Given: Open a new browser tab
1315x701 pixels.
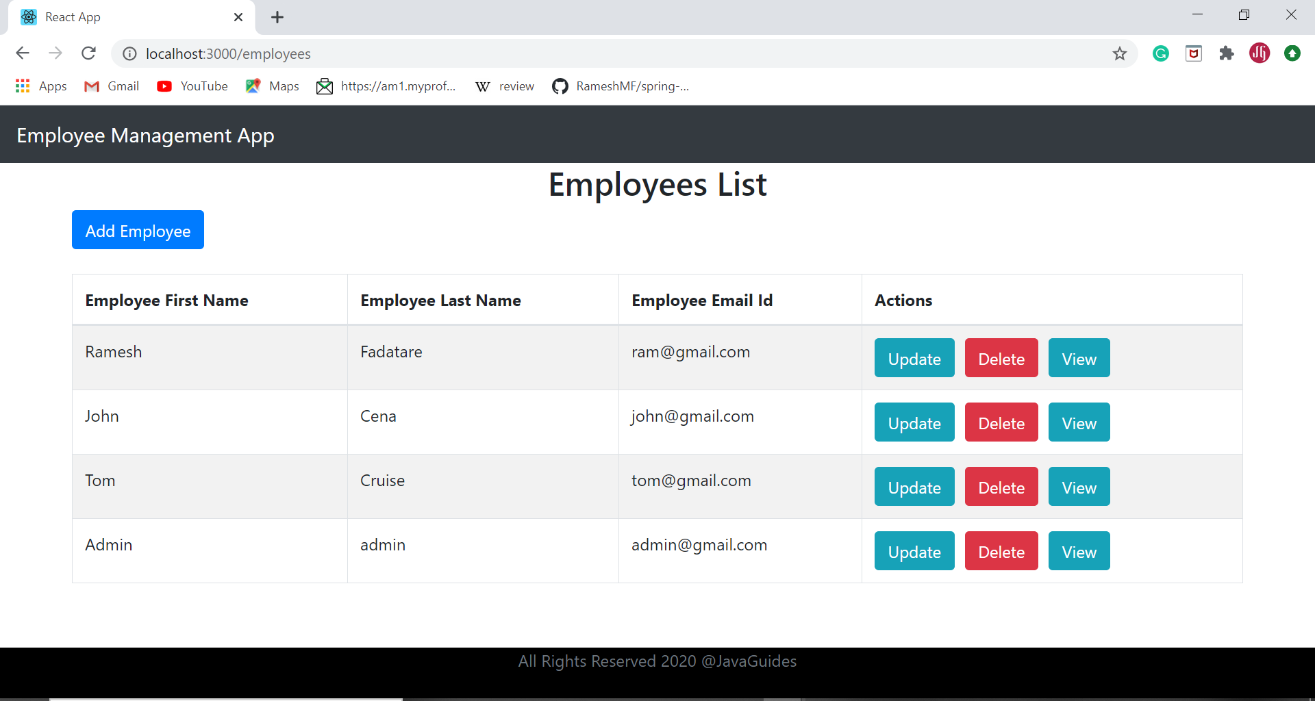Looking at the screenshot, I should 277,17.
